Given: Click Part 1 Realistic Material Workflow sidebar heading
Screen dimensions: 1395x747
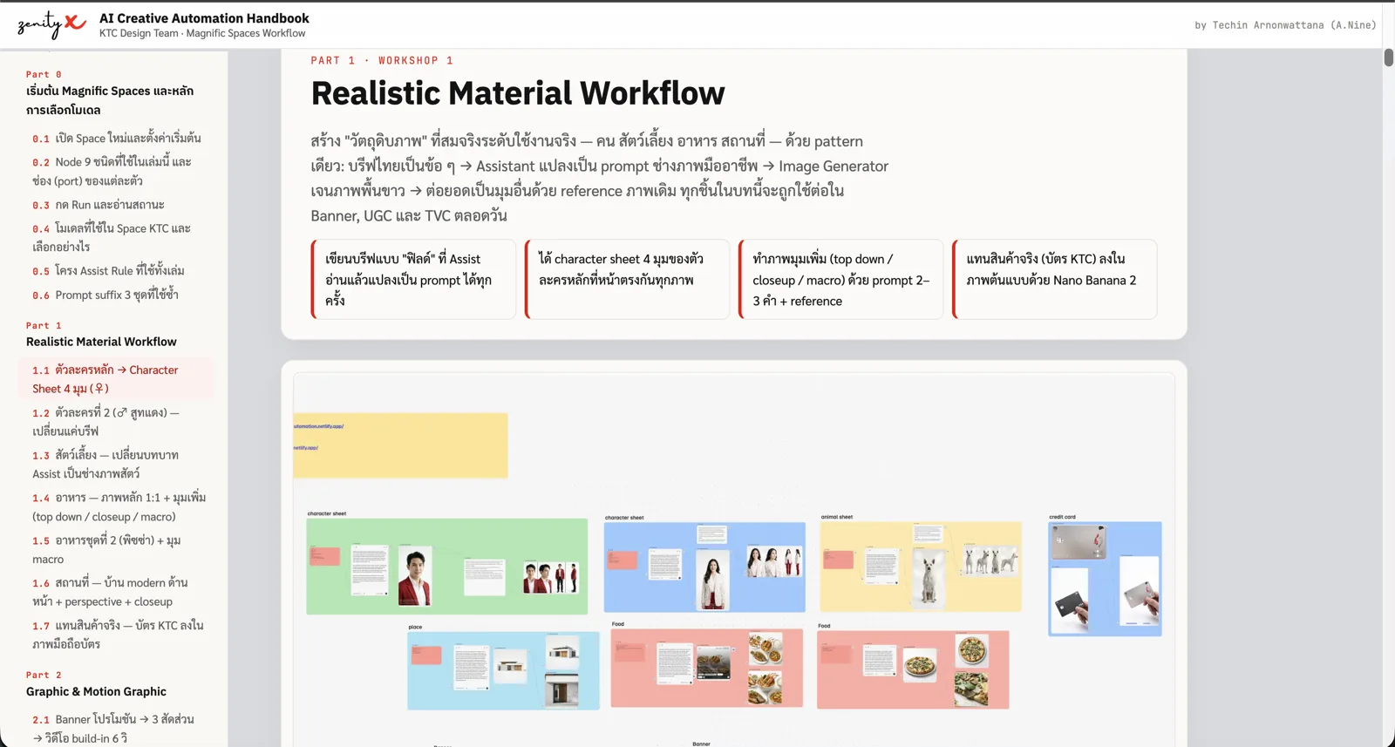Looking at the screenshot, I should tap(101, 342).
